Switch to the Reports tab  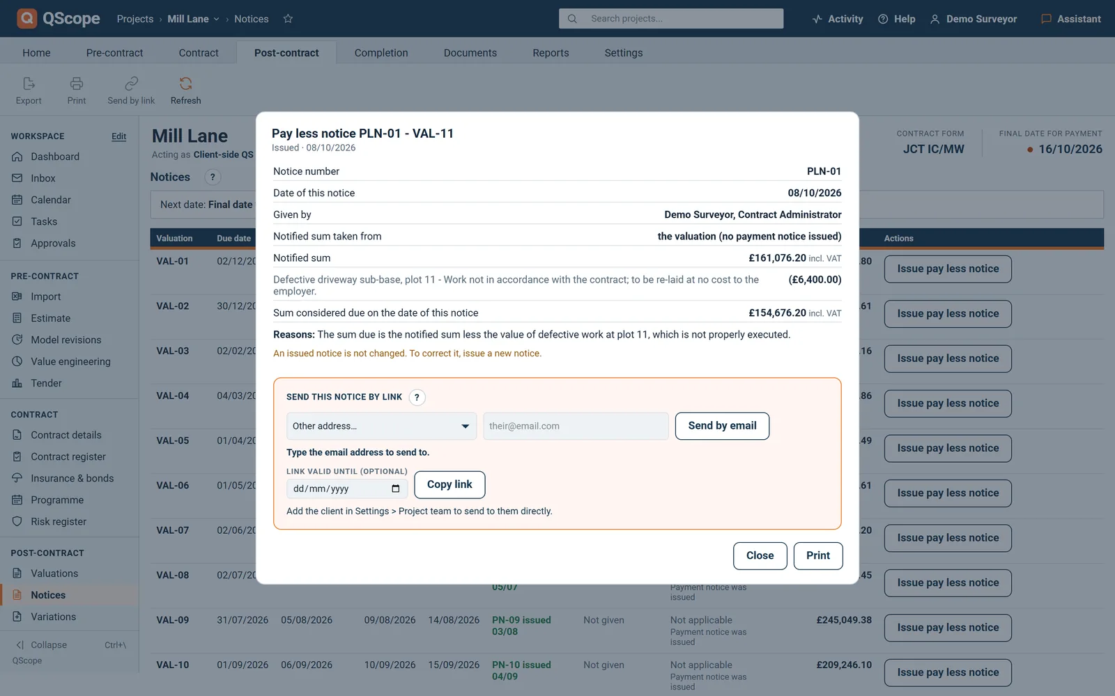[x=551, y=53]
